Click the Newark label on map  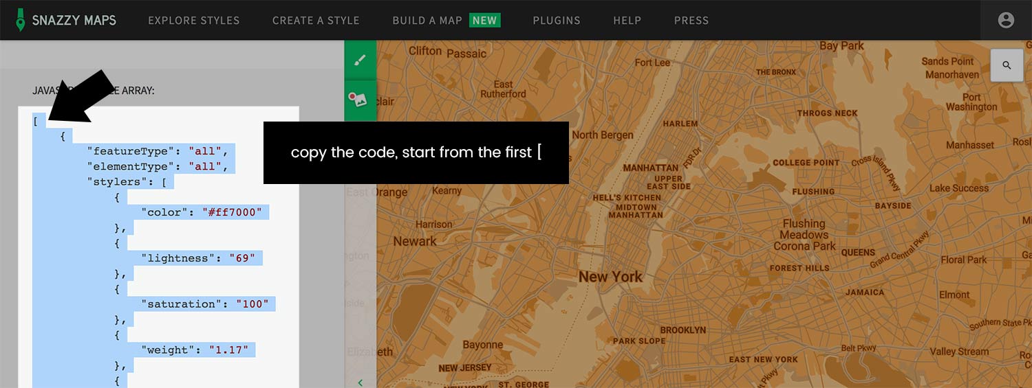[415, 241]
